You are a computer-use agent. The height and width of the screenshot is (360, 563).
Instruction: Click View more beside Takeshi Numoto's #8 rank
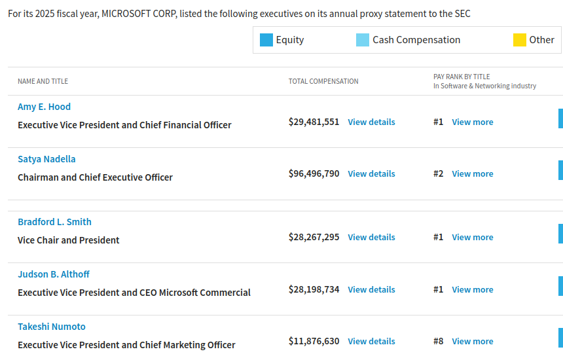tap(472, 341)
